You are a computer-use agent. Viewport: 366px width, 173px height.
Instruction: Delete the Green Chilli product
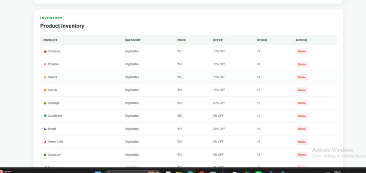[x=302, y=142]
